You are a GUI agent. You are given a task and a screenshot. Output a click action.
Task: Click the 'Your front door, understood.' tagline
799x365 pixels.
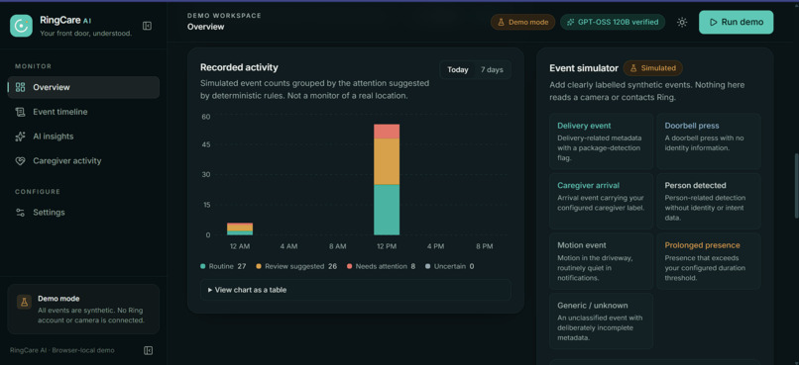[85, 34]
